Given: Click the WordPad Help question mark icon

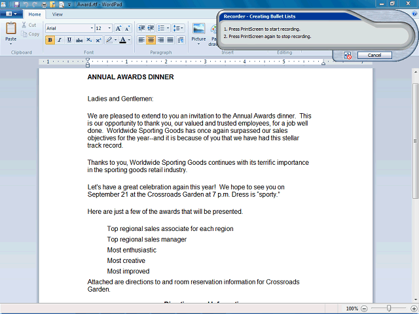Looking at the screenshot, I should pyautogui.click(x=414, y=14).
